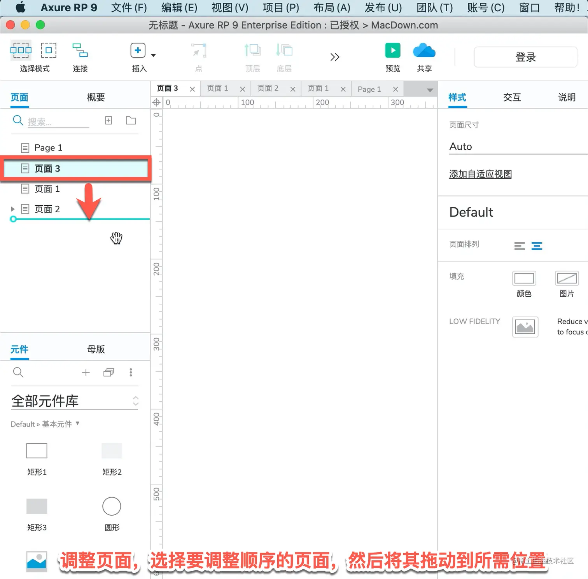Switch to the 页面 2 canvas tab
588x579 pixels.
(x=268, y=88)
